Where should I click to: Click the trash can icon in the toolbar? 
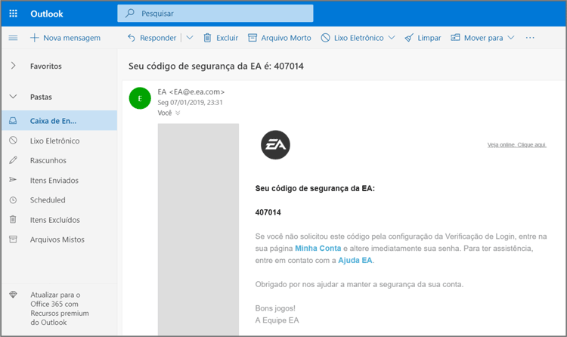tap(207, 38)
